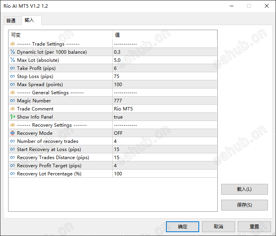Click the integer icon beside Max Spread
Viewport: 276px width, 236px height.
coord(12,84)
